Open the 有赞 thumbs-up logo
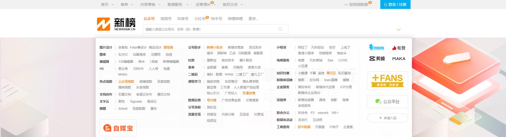Screen dimensions: 506x137 (399, 48)
